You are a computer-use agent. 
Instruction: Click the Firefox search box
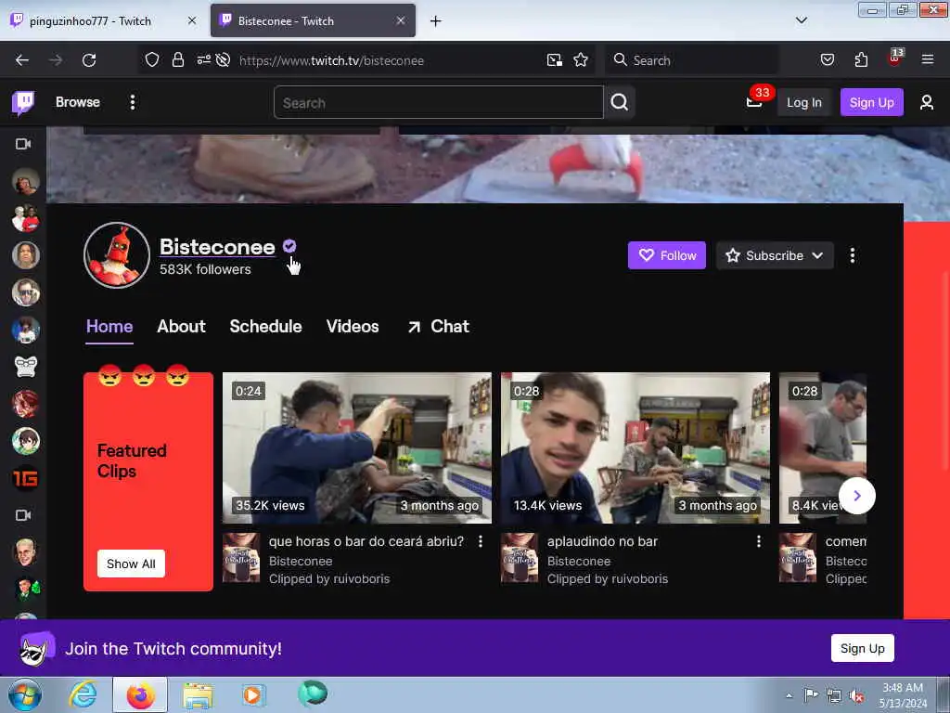point(691,60)
